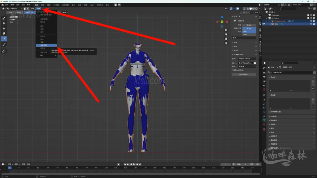Toggle the Collection exclude checkbox
Screen dimensions: 317x178
tap(308, 15)
